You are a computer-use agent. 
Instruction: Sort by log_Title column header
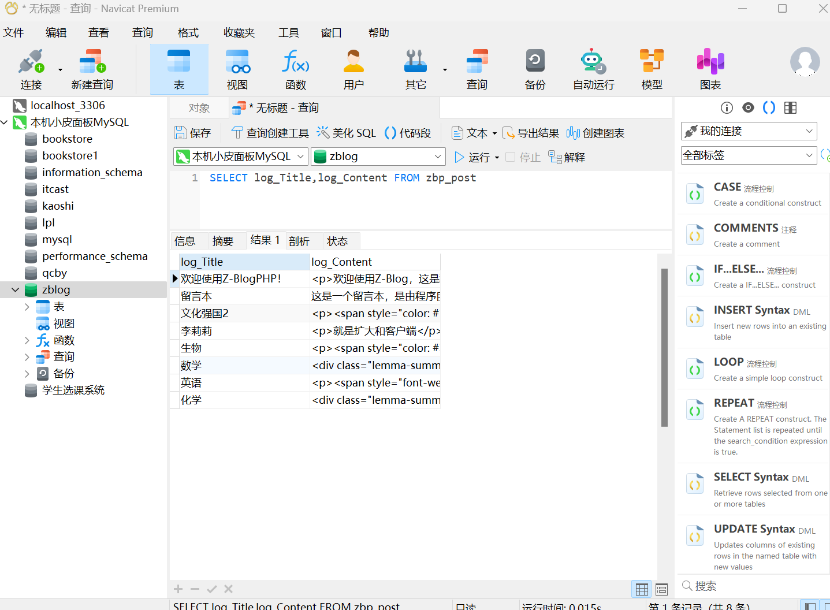click(x=244, y=262)
